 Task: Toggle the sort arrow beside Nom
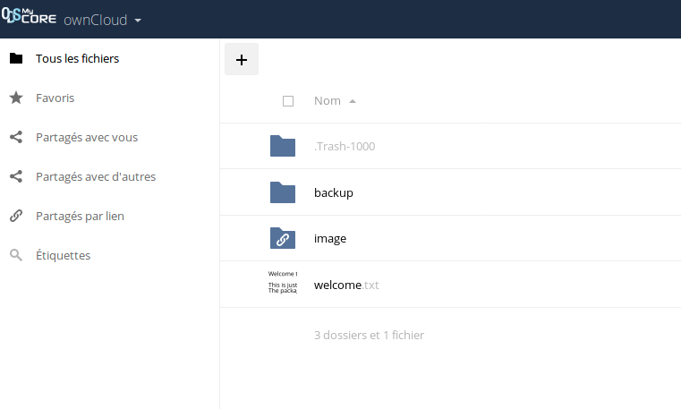[x=353, y=101]
